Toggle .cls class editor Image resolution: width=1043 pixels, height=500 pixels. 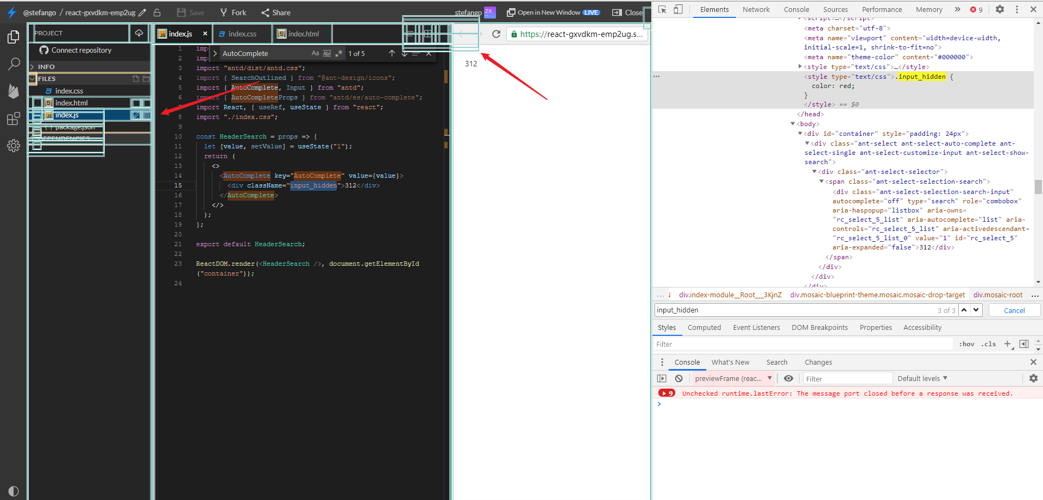pos(989,344)
